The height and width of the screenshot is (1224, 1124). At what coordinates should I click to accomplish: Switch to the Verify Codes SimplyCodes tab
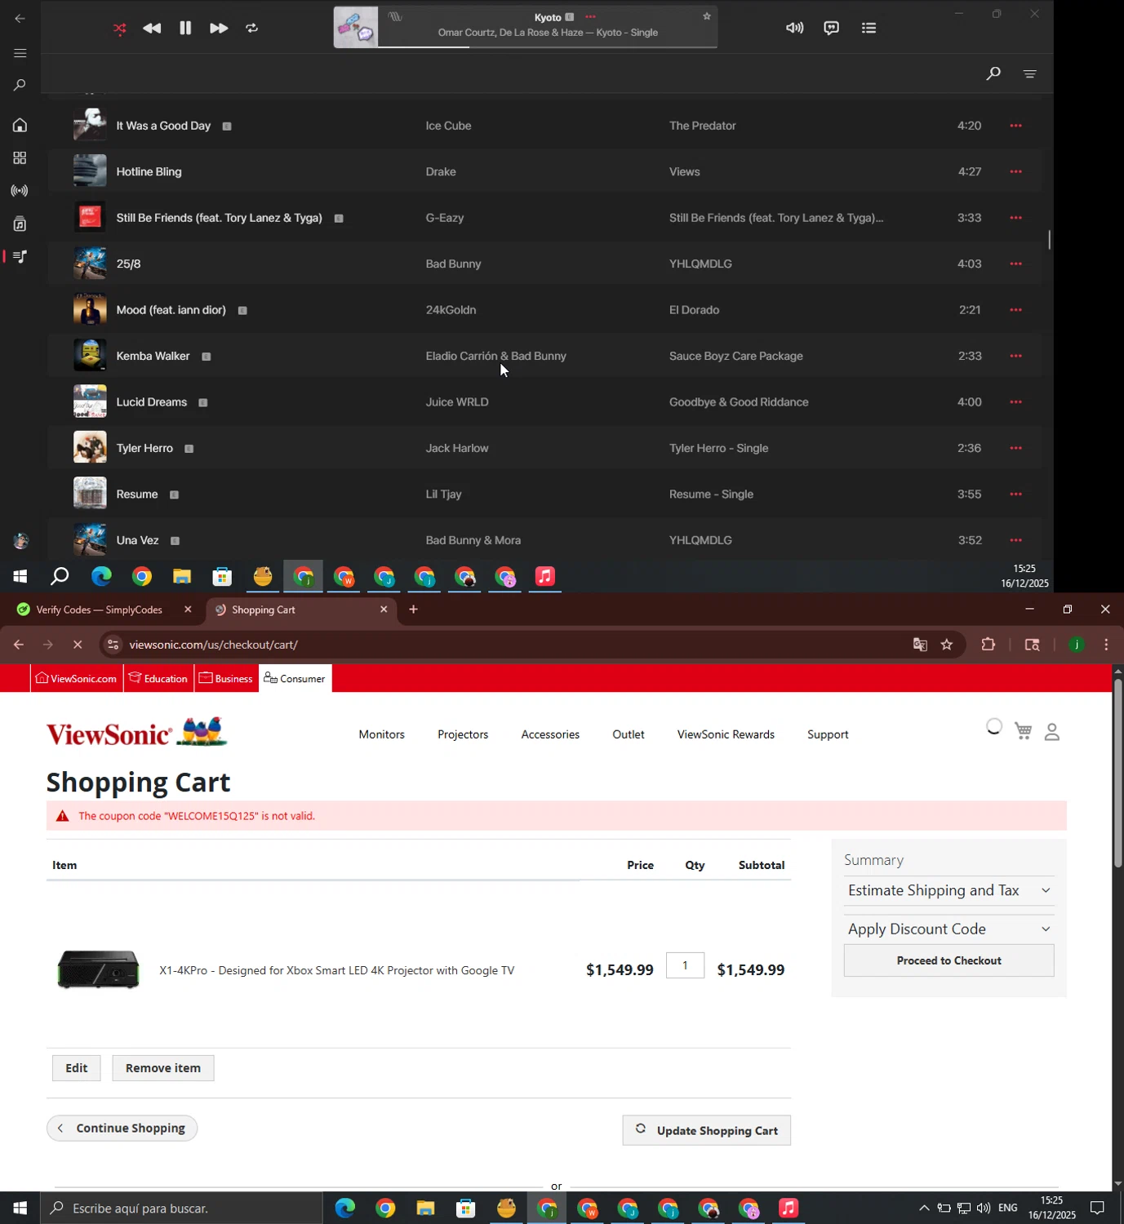100,610
